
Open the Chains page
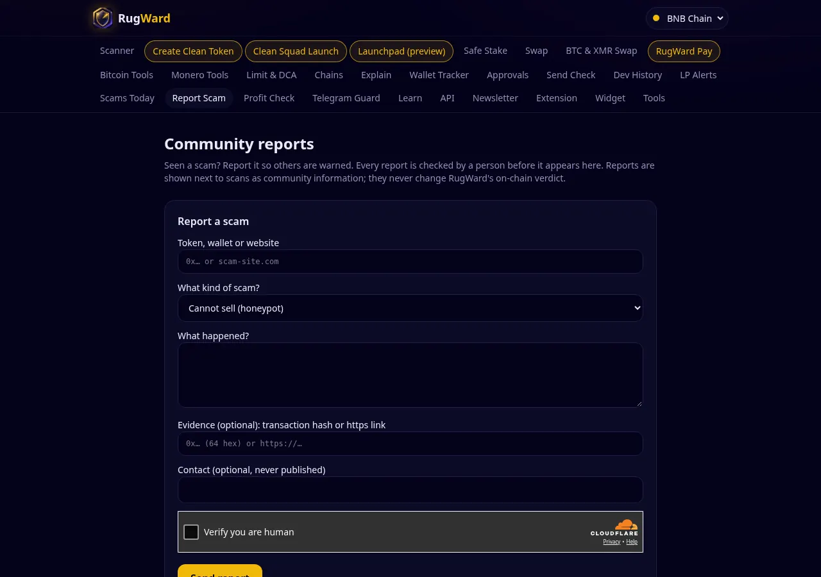coord(328,75)
